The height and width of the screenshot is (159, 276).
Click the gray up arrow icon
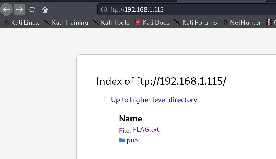(105, 99)
